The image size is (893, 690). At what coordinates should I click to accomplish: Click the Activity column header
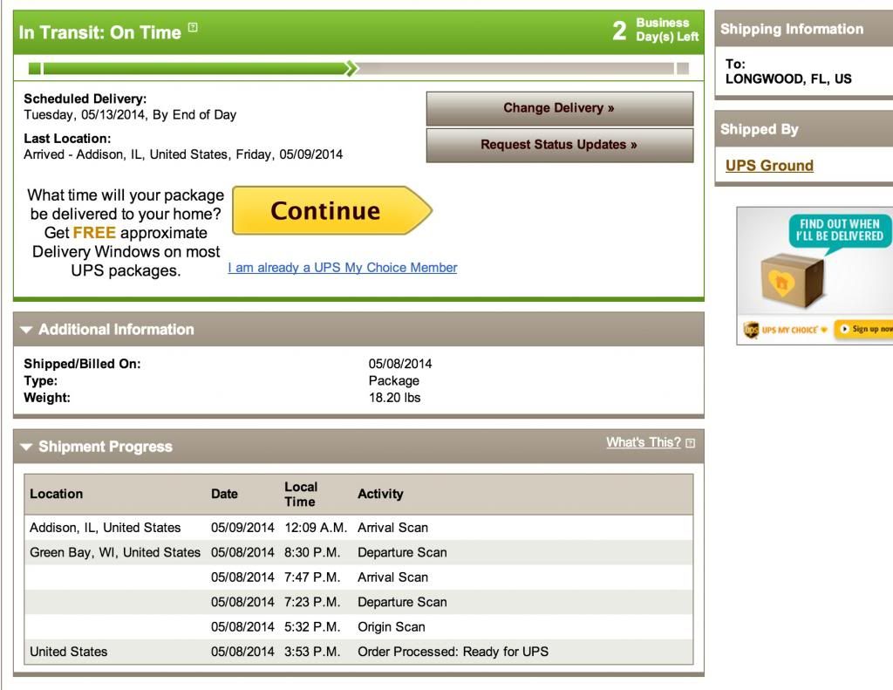pyautogui.click(x=380, y=494)
